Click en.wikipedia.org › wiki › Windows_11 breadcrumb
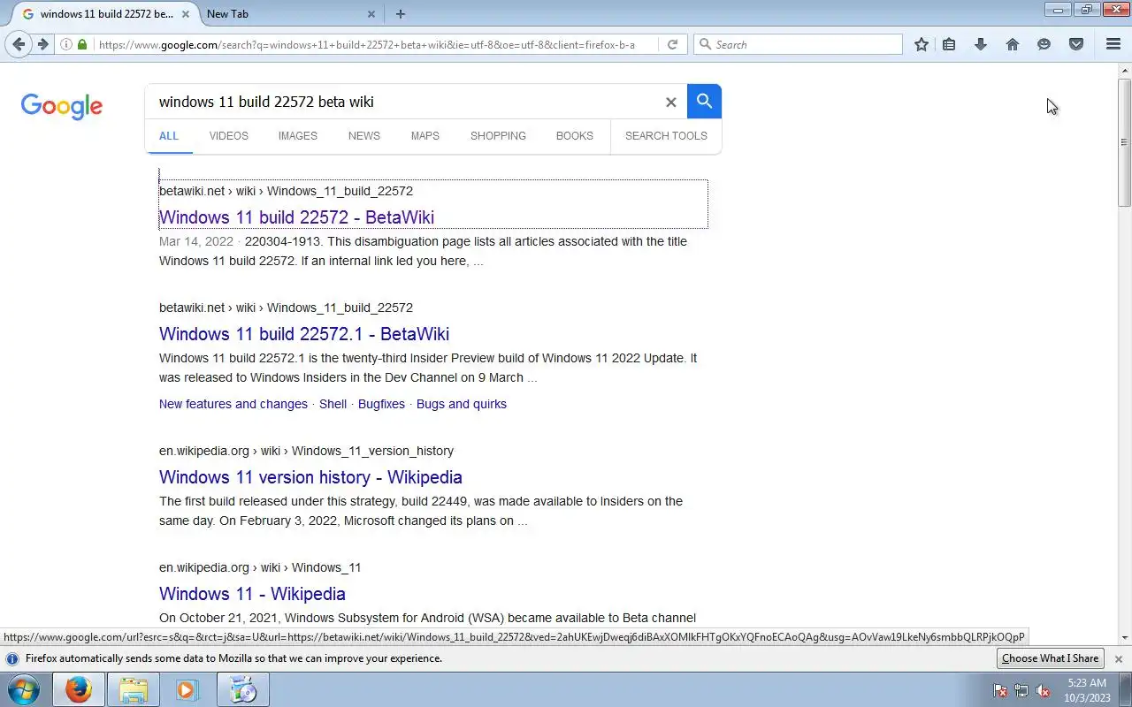The height and width of the screenshot is (707, 1132). click(x=260, y=567)
